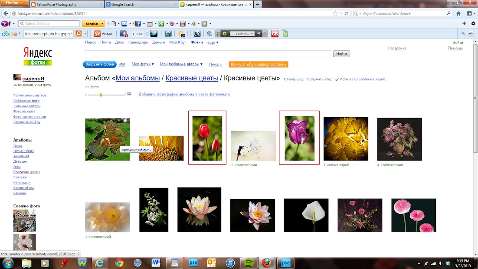Open the Конкурс «Луч солнца золотой» banner
The height and width of the screenshot is (269, 478).
(259, 64)
